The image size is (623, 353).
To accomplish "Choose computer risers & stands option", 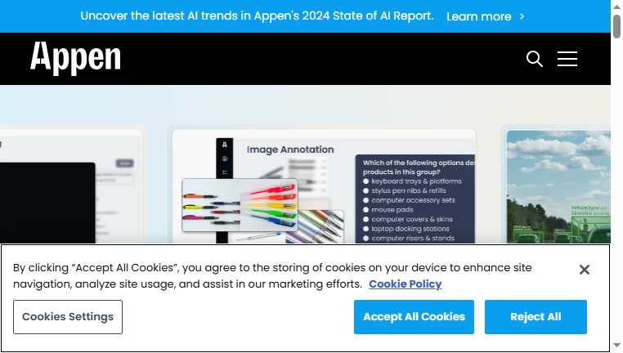I will [x=366, y=239].
